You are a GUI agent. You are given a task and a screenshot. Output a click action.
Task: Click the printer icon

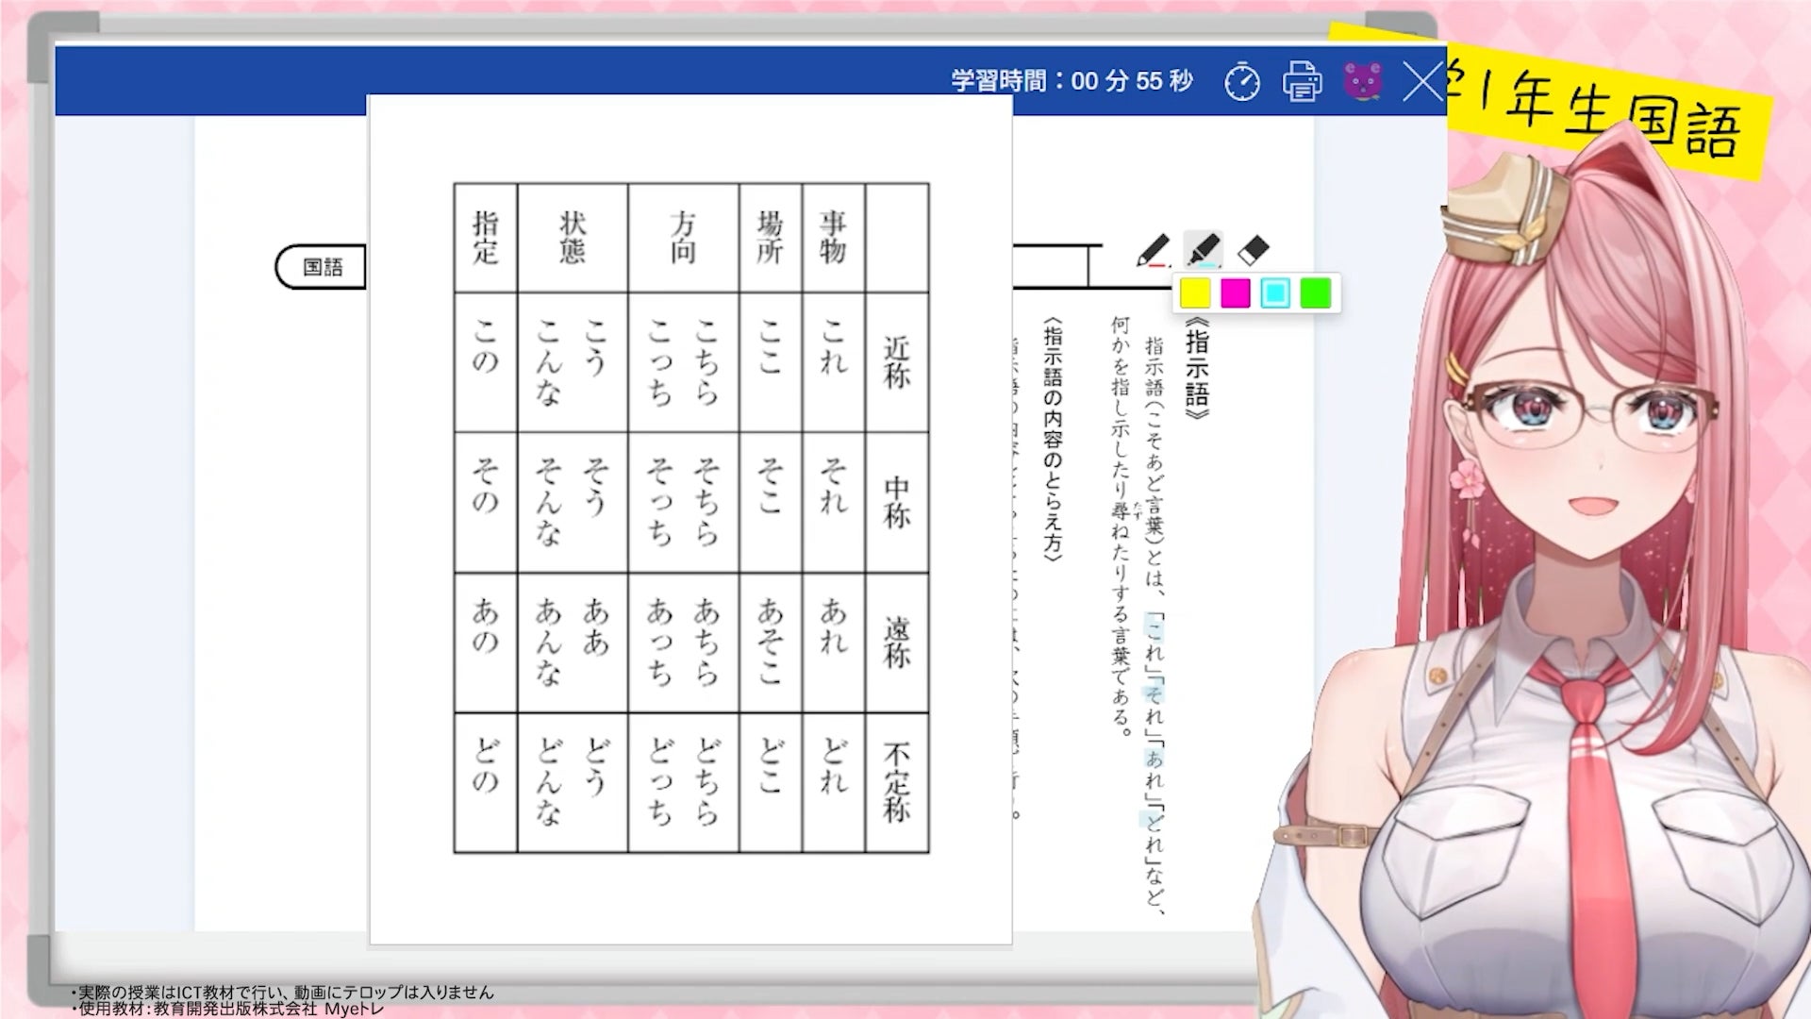pos(1302,82)
